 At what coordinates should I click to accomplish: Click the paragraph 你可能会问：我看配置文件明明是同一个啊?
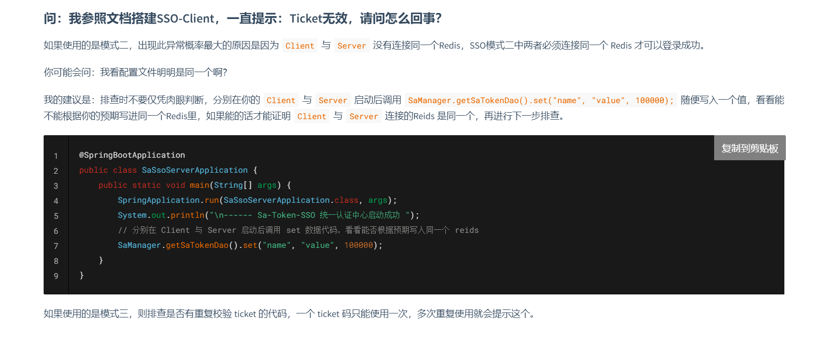coord(135,73)
